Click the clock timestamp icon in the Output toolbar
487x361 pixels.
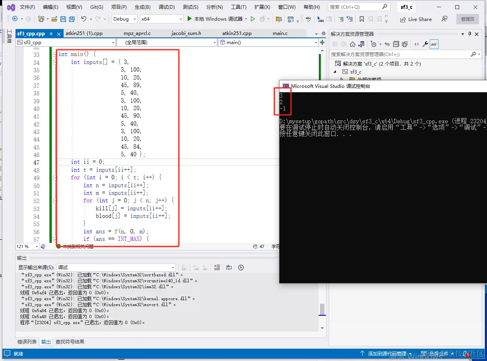241,268
